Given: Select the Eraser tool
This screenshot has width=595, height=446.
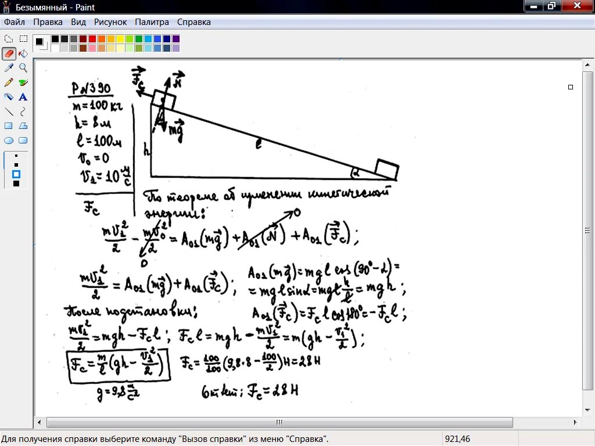Looking at the screenshot, I should coord(9,53).
